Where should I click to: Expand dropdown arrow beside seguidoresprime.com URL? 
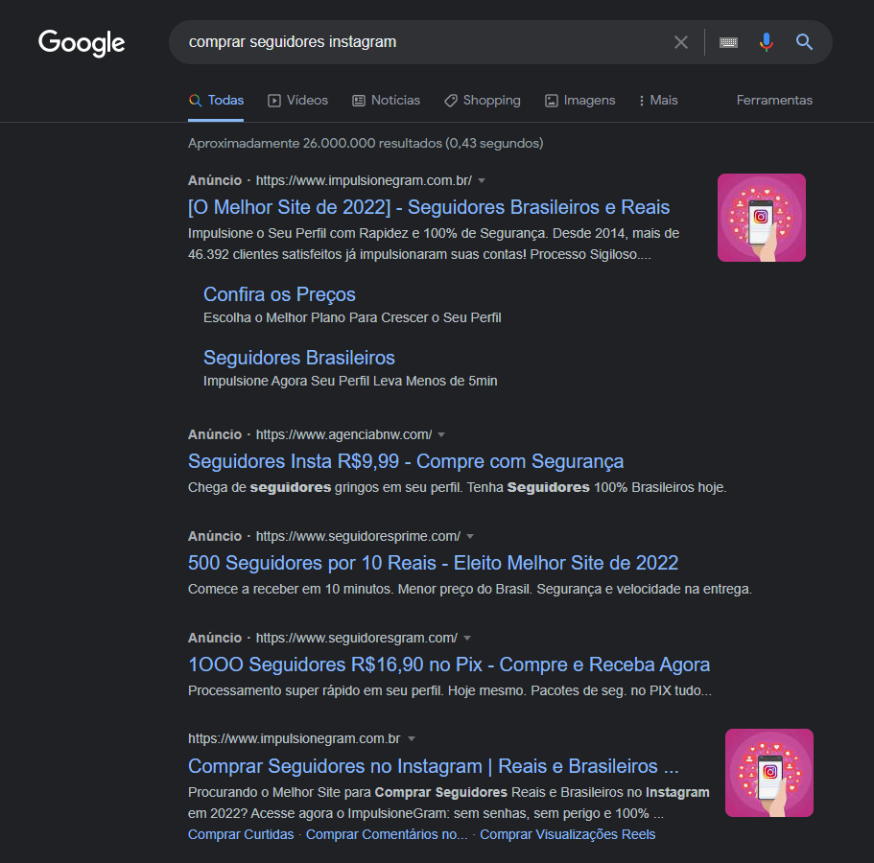click(x=470, y=537)
